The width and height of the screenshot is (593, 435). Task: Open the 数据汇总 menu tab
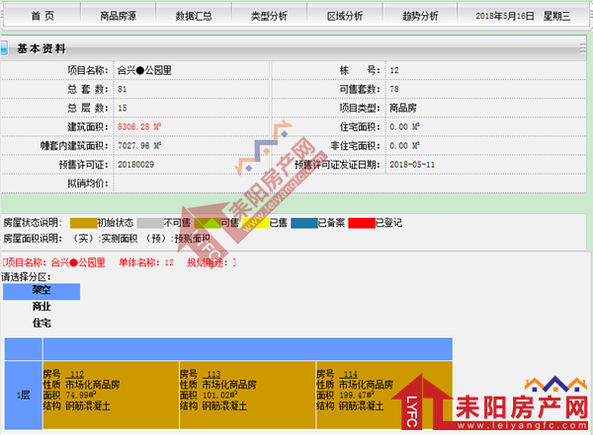pos(194,16)
